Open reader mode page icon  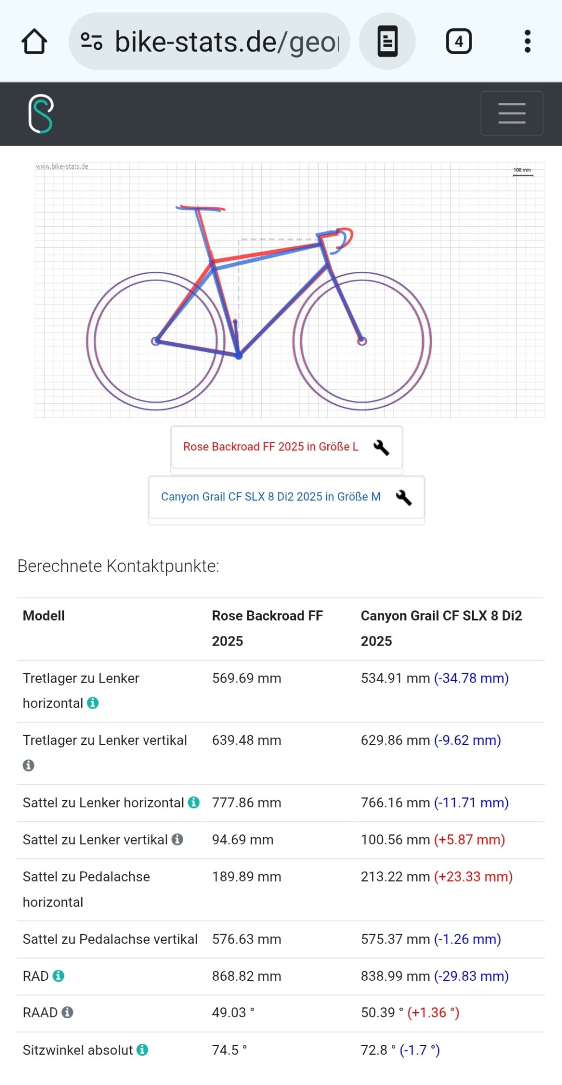coord(387,41)
